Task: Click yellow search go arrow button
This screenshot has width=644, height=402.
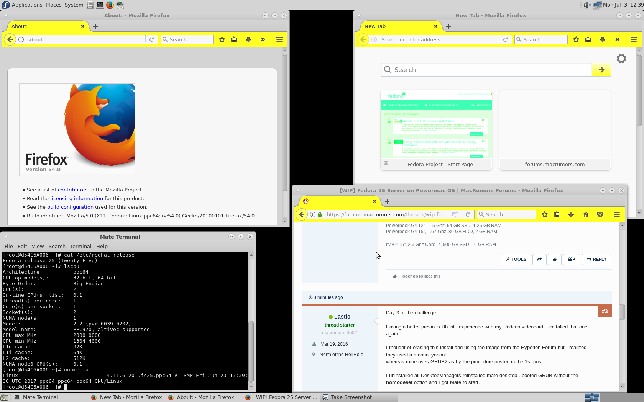Action: [x=601, y=70]
